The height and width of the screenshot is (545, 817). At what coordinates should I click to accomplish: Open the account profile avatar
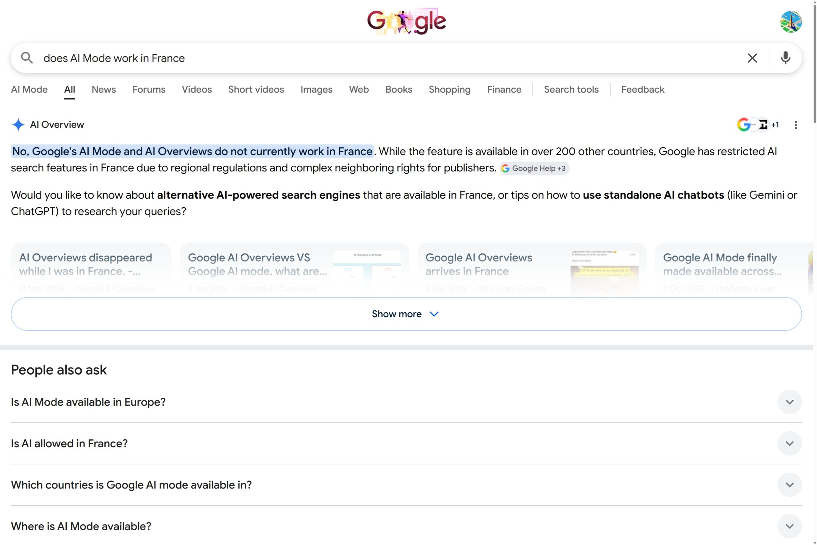(x=791, y=21)
